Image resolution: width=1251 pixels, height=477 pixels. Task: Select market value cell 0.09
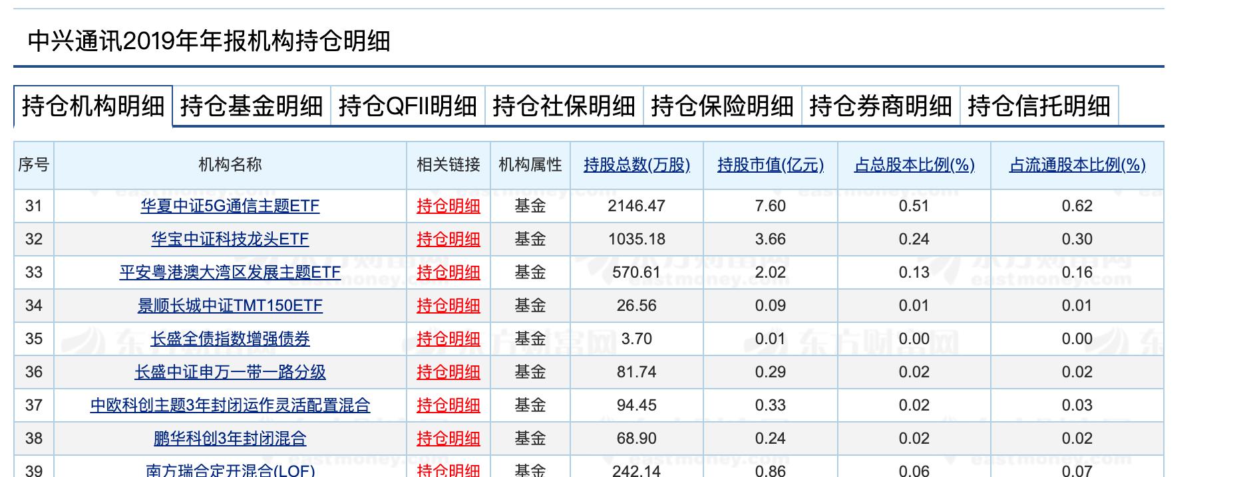coord(771,306)
